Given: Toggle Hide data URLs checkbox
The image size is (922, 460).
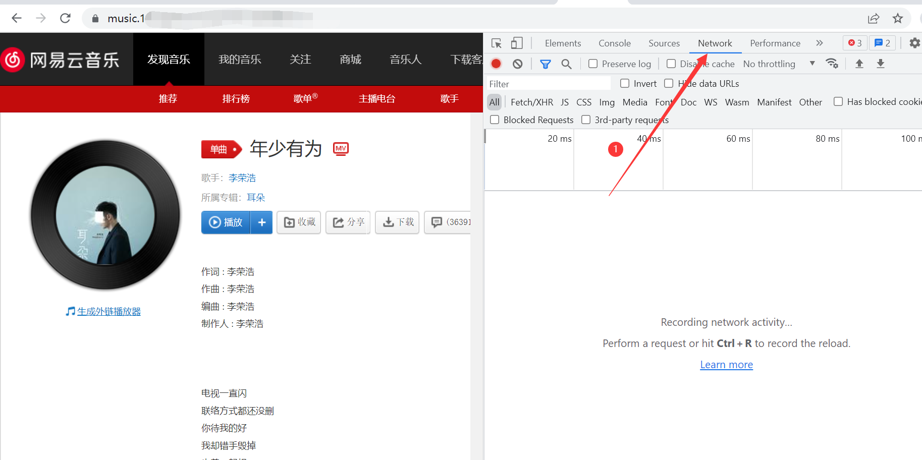Looking at the screenshot, I should pos(669,84).
